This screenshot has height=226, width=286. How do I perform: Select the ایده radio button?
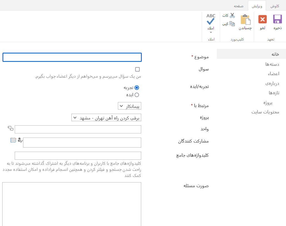(x=137, y=95)
